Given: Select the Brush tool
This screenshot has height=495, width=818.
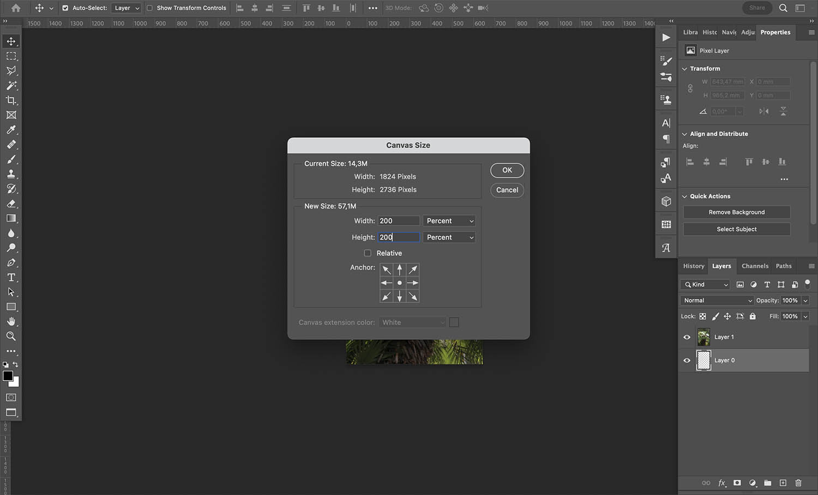Looking at the screenshot, I should (11, 159).
